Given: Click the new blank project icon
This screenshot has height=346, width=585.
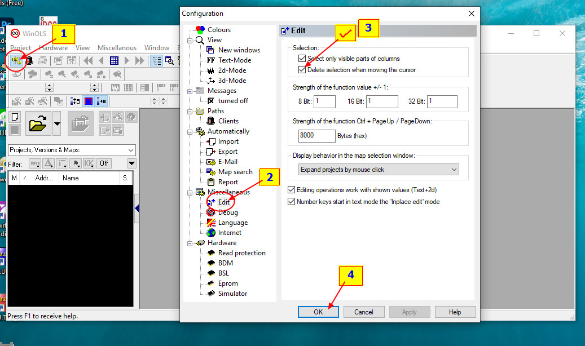Looking at the screenshot, I should [x=15, y=117].
